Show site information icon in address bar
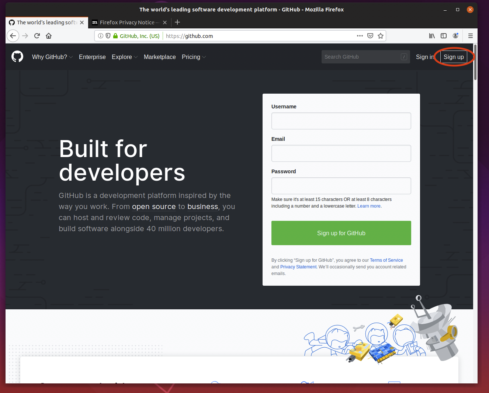 click(x=100, y=36)
